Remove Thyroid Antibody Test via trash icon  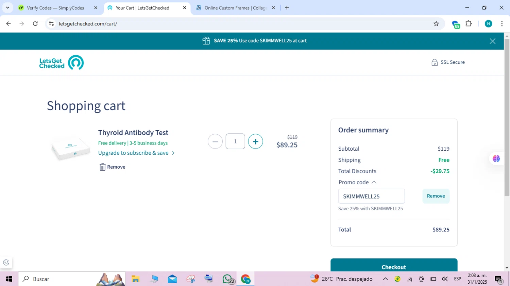tap(102, 167)
